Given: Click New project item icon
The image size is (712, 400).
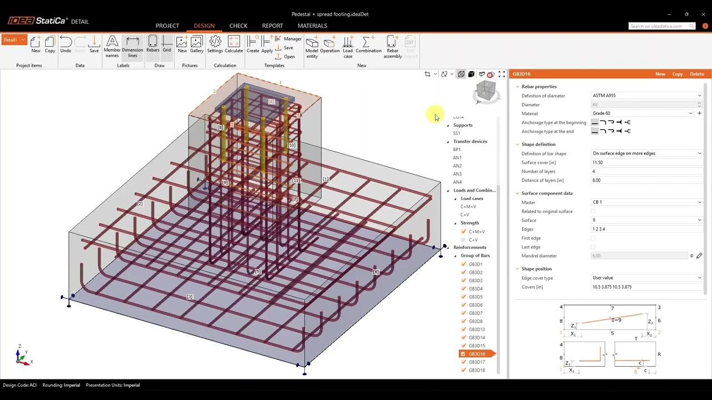Looking at the screenshot, I should pos(36,44).
